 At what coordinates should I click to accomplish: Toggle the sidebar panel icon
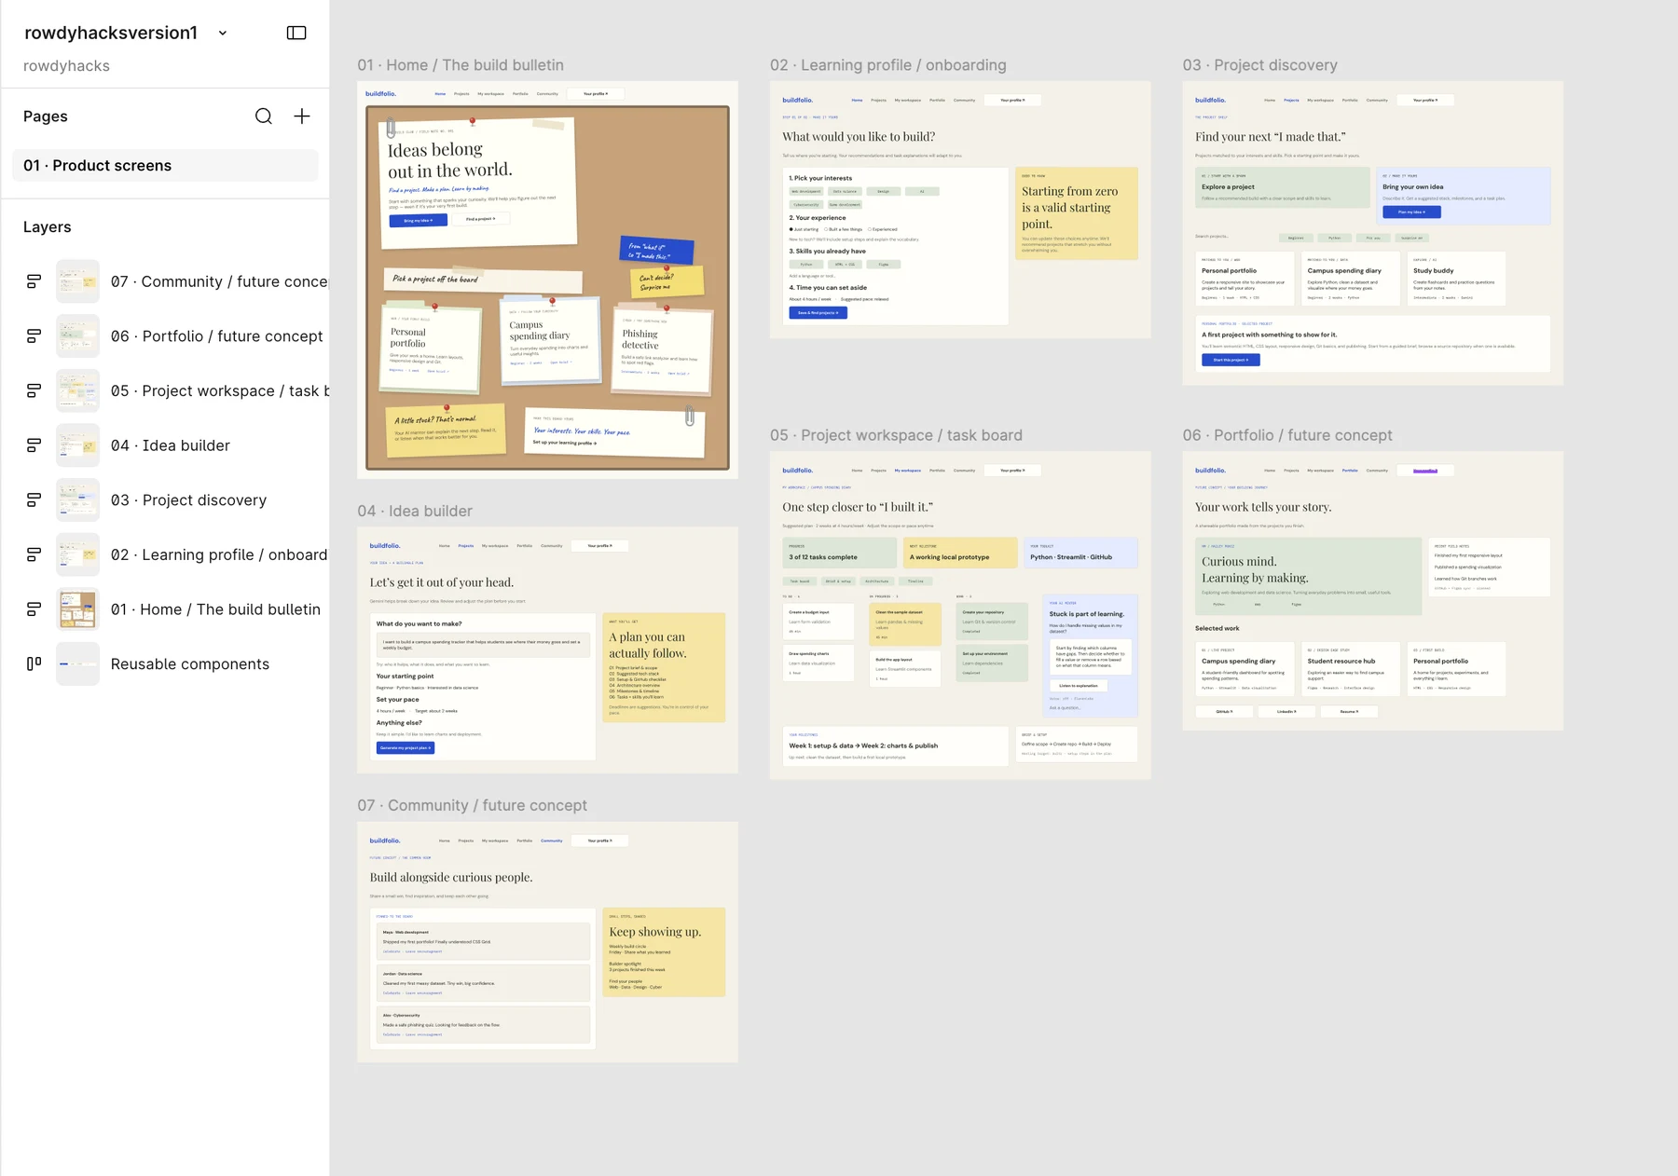click(296, 33)
